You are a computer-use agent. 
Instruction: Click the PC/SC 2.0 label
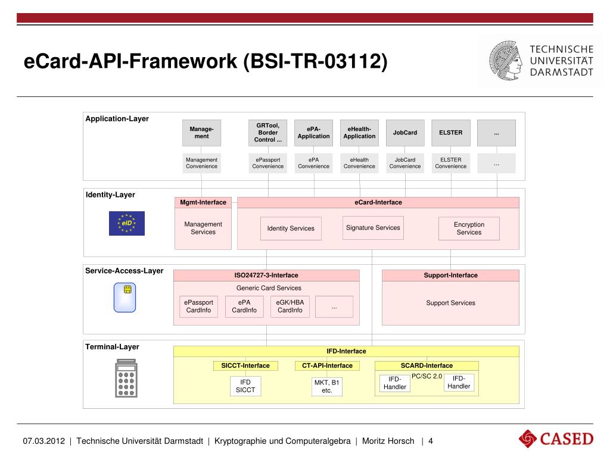427,377
